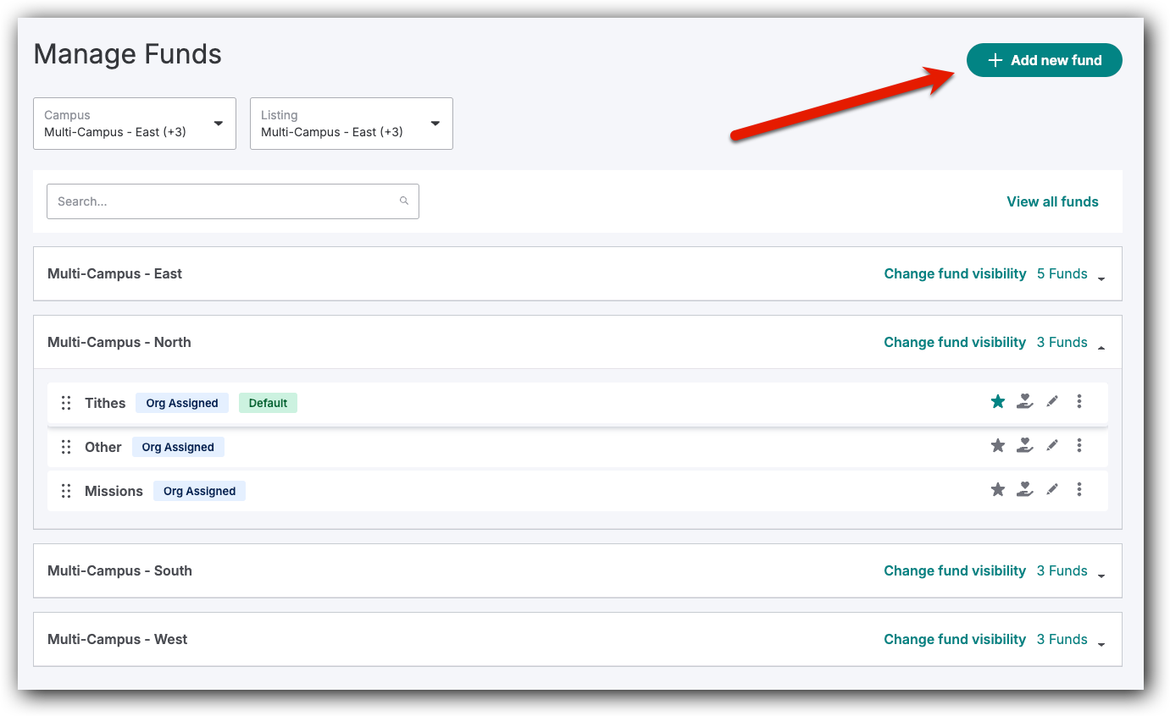Change fund visibility for Multi-Campus - West

[955, 639]
